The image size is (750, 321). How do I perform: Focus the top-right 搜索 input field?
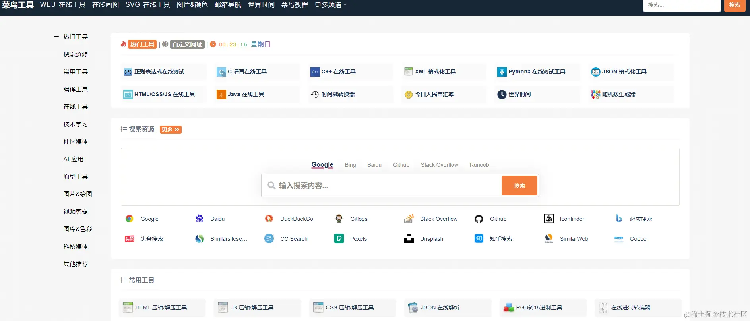[682, 5]
